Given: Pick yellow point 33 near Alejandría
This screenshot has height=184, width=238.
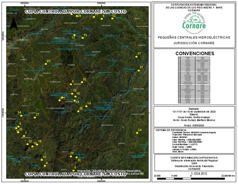Looking at the screenshot, I should (x=82, y=38).
